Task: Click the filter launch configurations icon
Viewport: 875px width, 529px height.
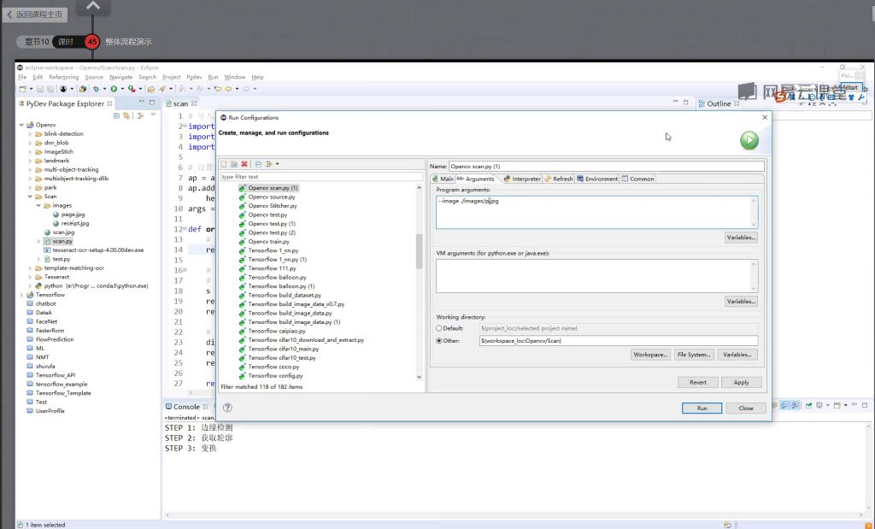Action: click(x=268, y=164)
